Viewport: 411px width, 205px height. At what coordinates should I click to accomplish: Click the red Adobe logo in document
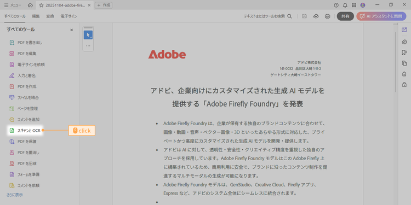[167, 54]
